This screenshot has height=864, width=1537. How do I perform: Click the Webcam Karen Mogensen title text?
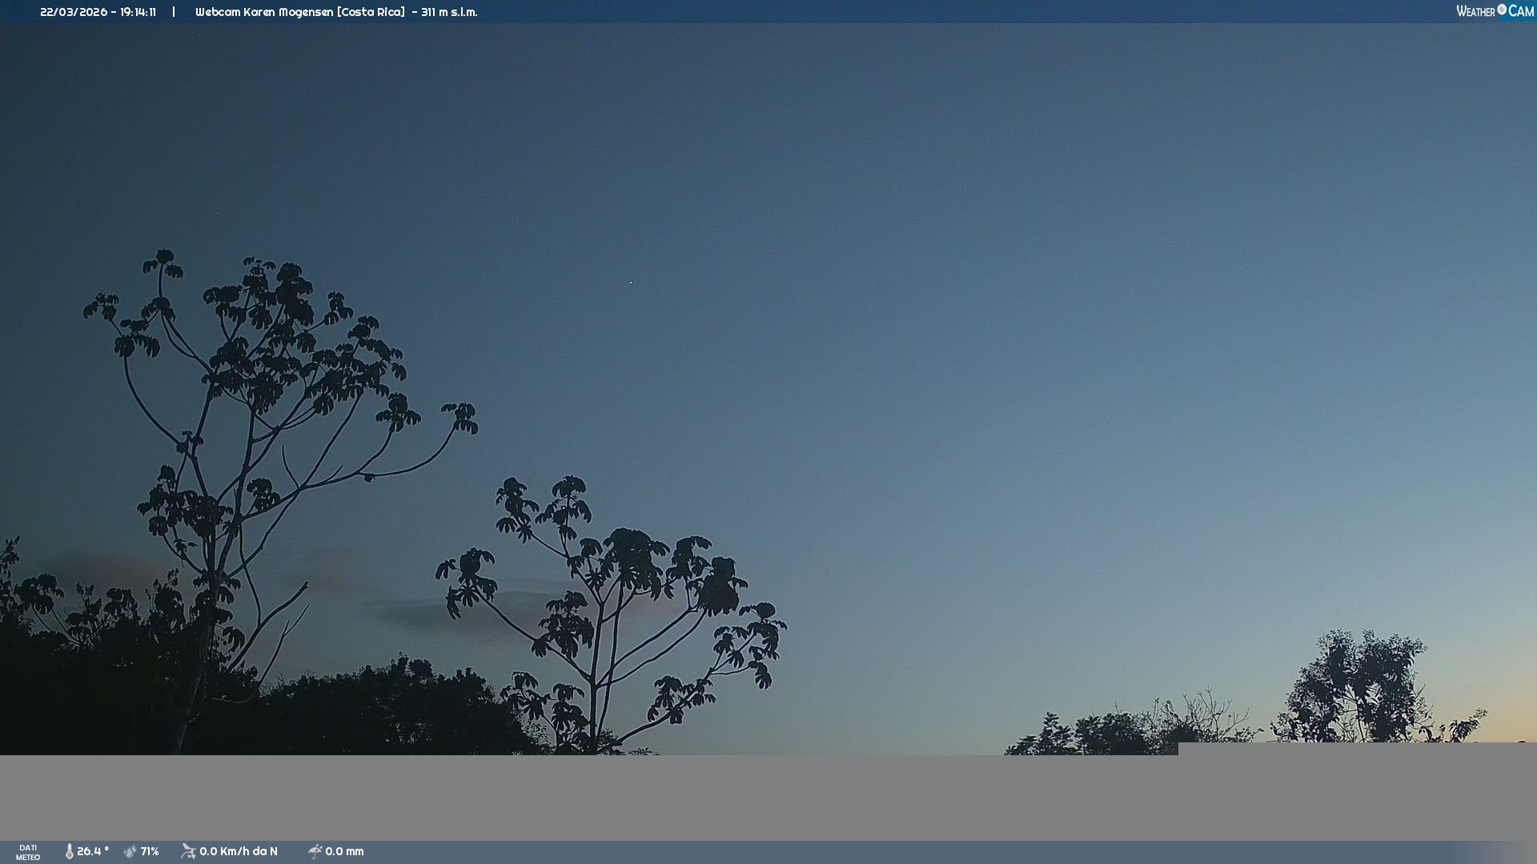point(299,12)
